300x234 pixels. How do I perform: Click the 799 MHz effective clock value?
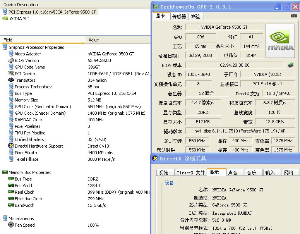click(96, 199)
